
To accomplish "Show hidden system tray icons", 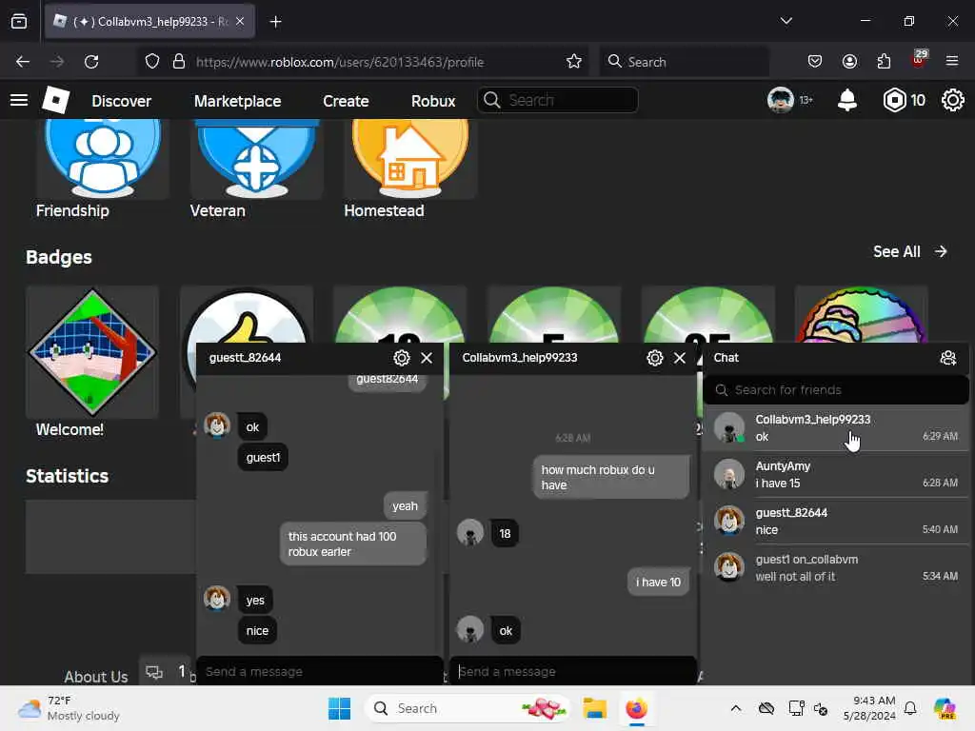I will 736,708.
